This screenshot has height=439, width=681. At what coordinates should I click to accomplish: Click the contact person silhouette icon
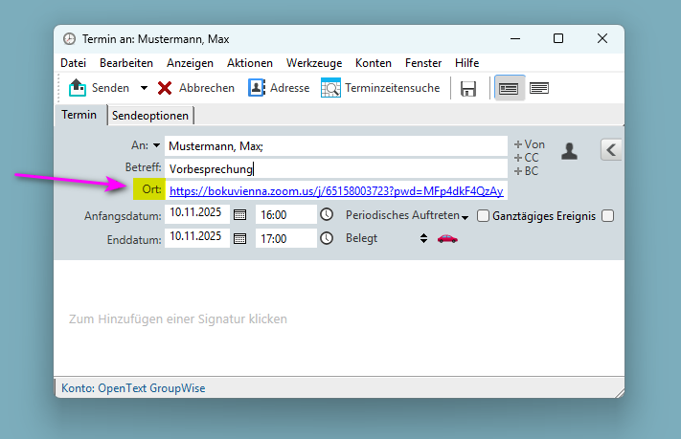569,150
